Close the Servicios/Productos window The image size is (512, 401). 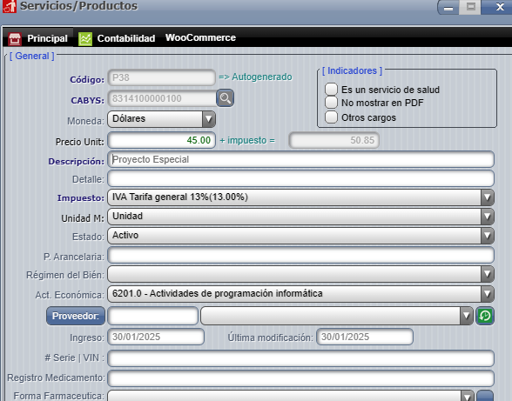[500, 7]
